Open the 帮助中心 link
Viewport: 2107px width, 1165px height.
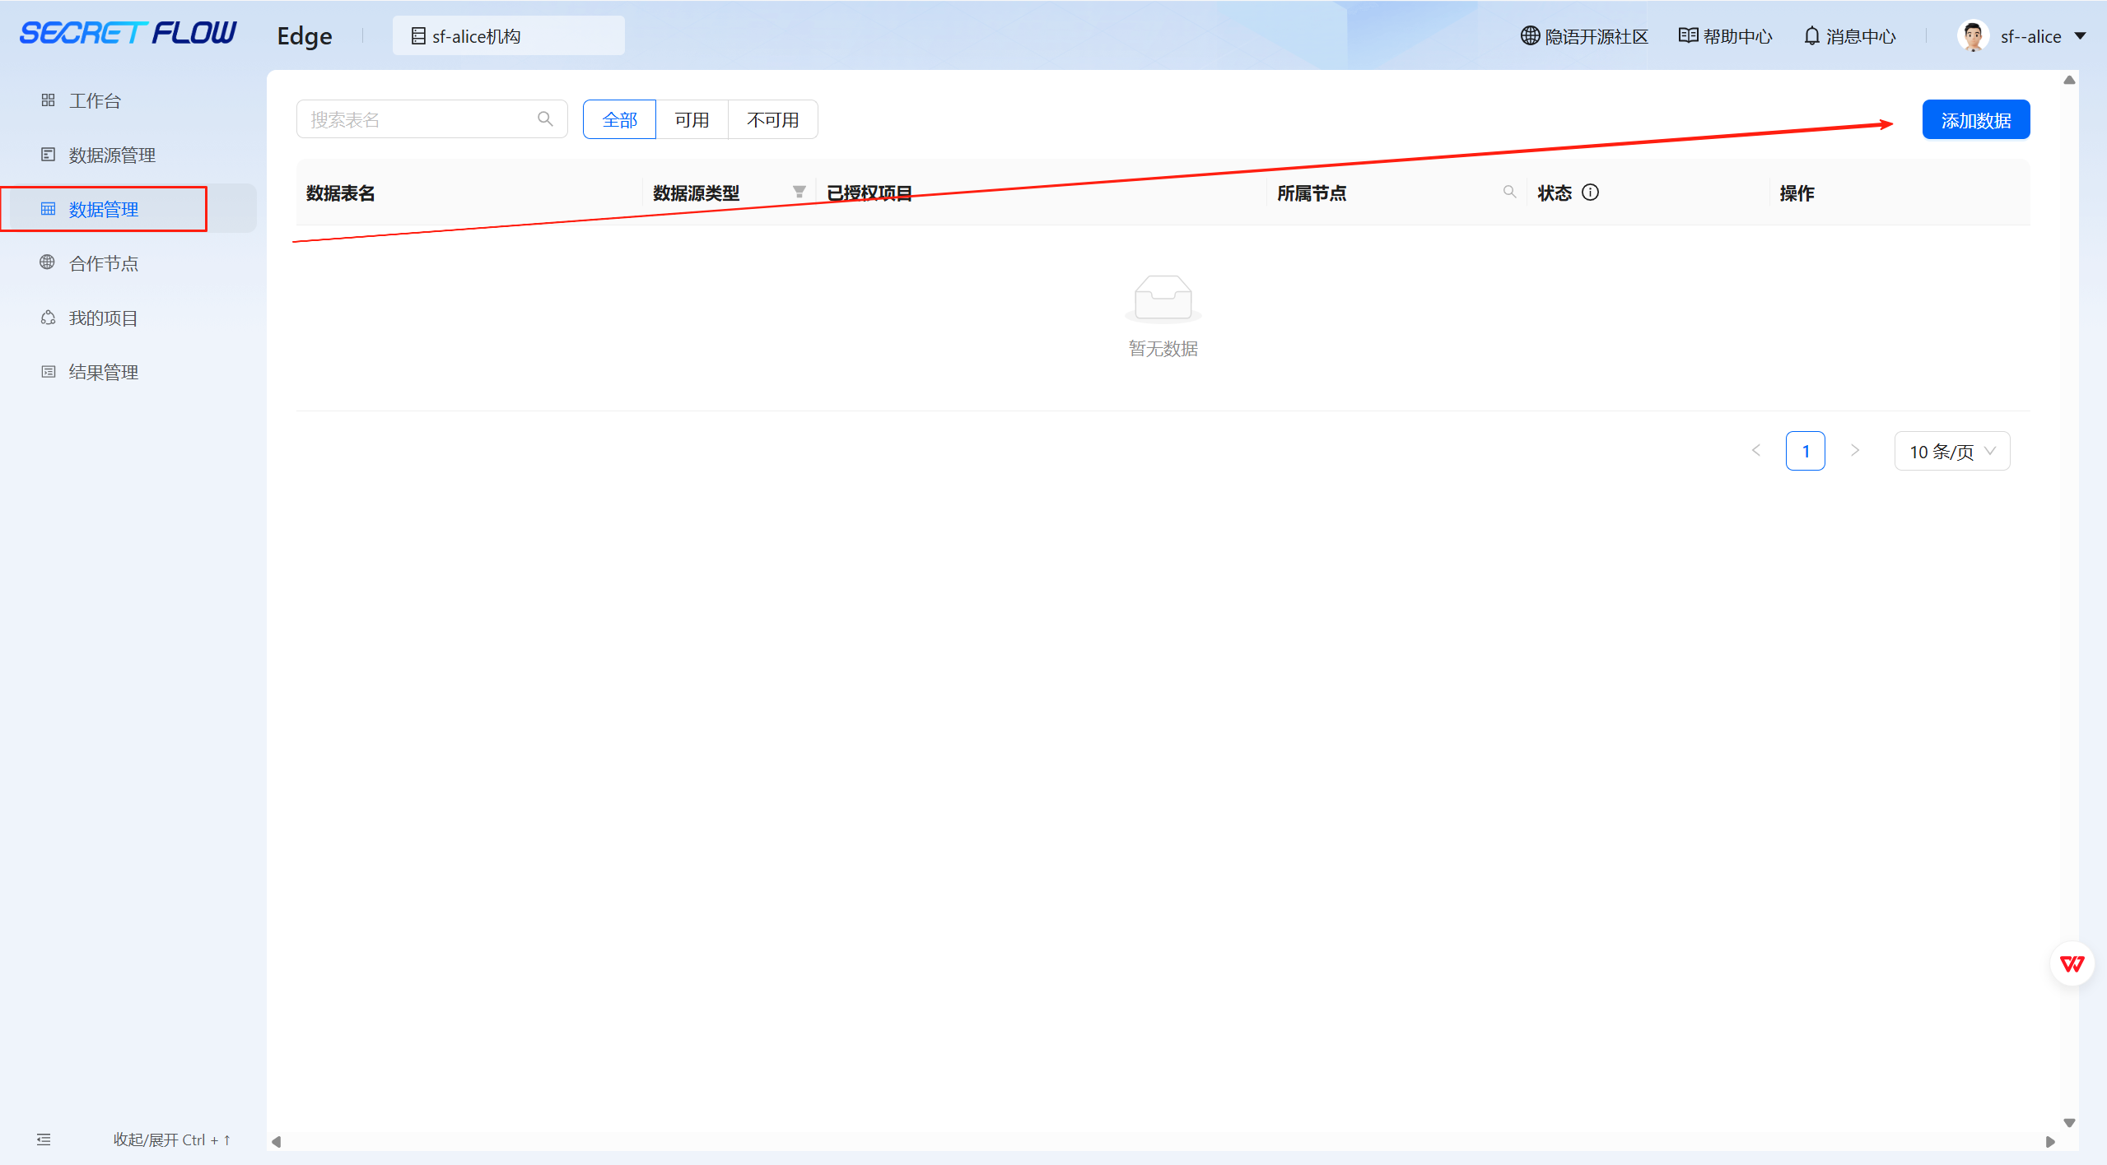coord(1726,36)
